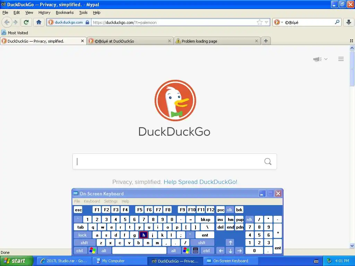
Task: Open the History menu
Action: click(44, 12)
